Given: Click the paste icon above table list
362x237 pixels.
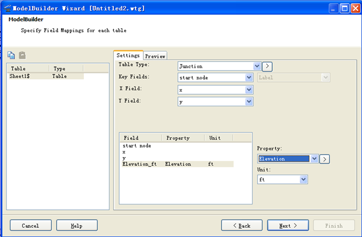Looking at the screenshot, I should tap(22, 55).
